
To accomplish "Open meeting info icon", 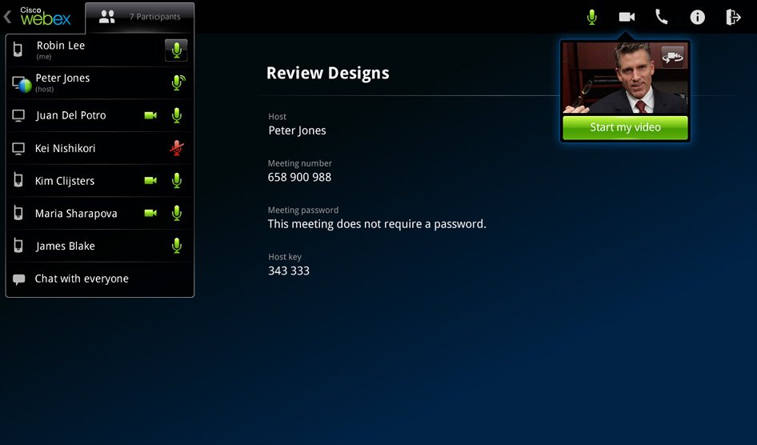I will click(x=698, y=17).
